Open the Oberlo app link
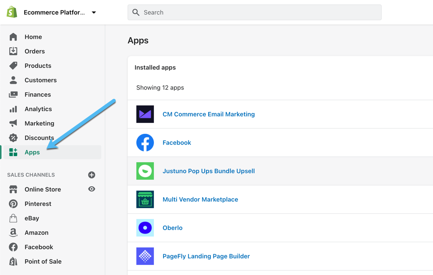This screenshot has height=275, width=433. coord(173,228)
